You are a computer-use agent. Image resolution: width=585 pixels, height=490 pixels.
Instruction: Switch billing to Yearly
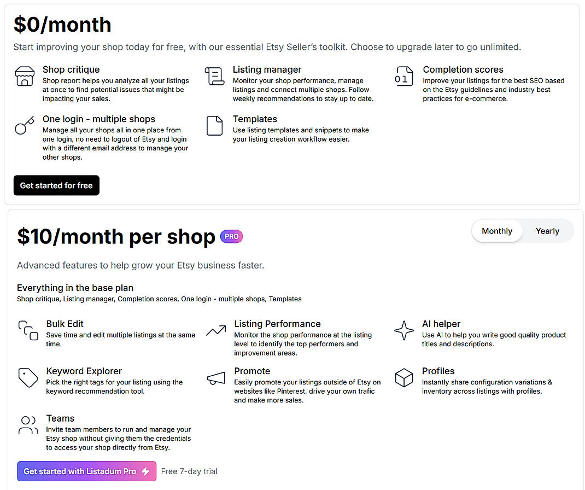coord(547,231)
